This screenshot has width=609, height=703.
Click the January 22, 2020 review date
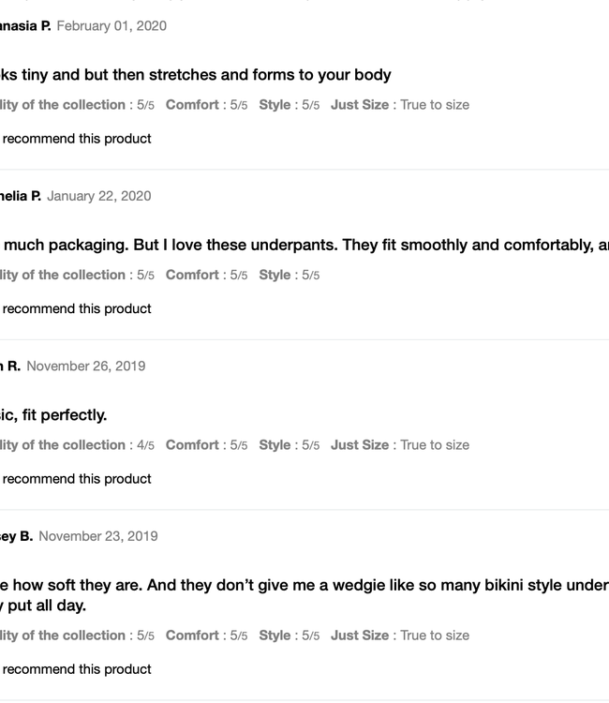tap(98, 196)
